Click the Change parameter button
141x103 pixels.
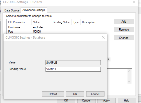coord(124,38)
